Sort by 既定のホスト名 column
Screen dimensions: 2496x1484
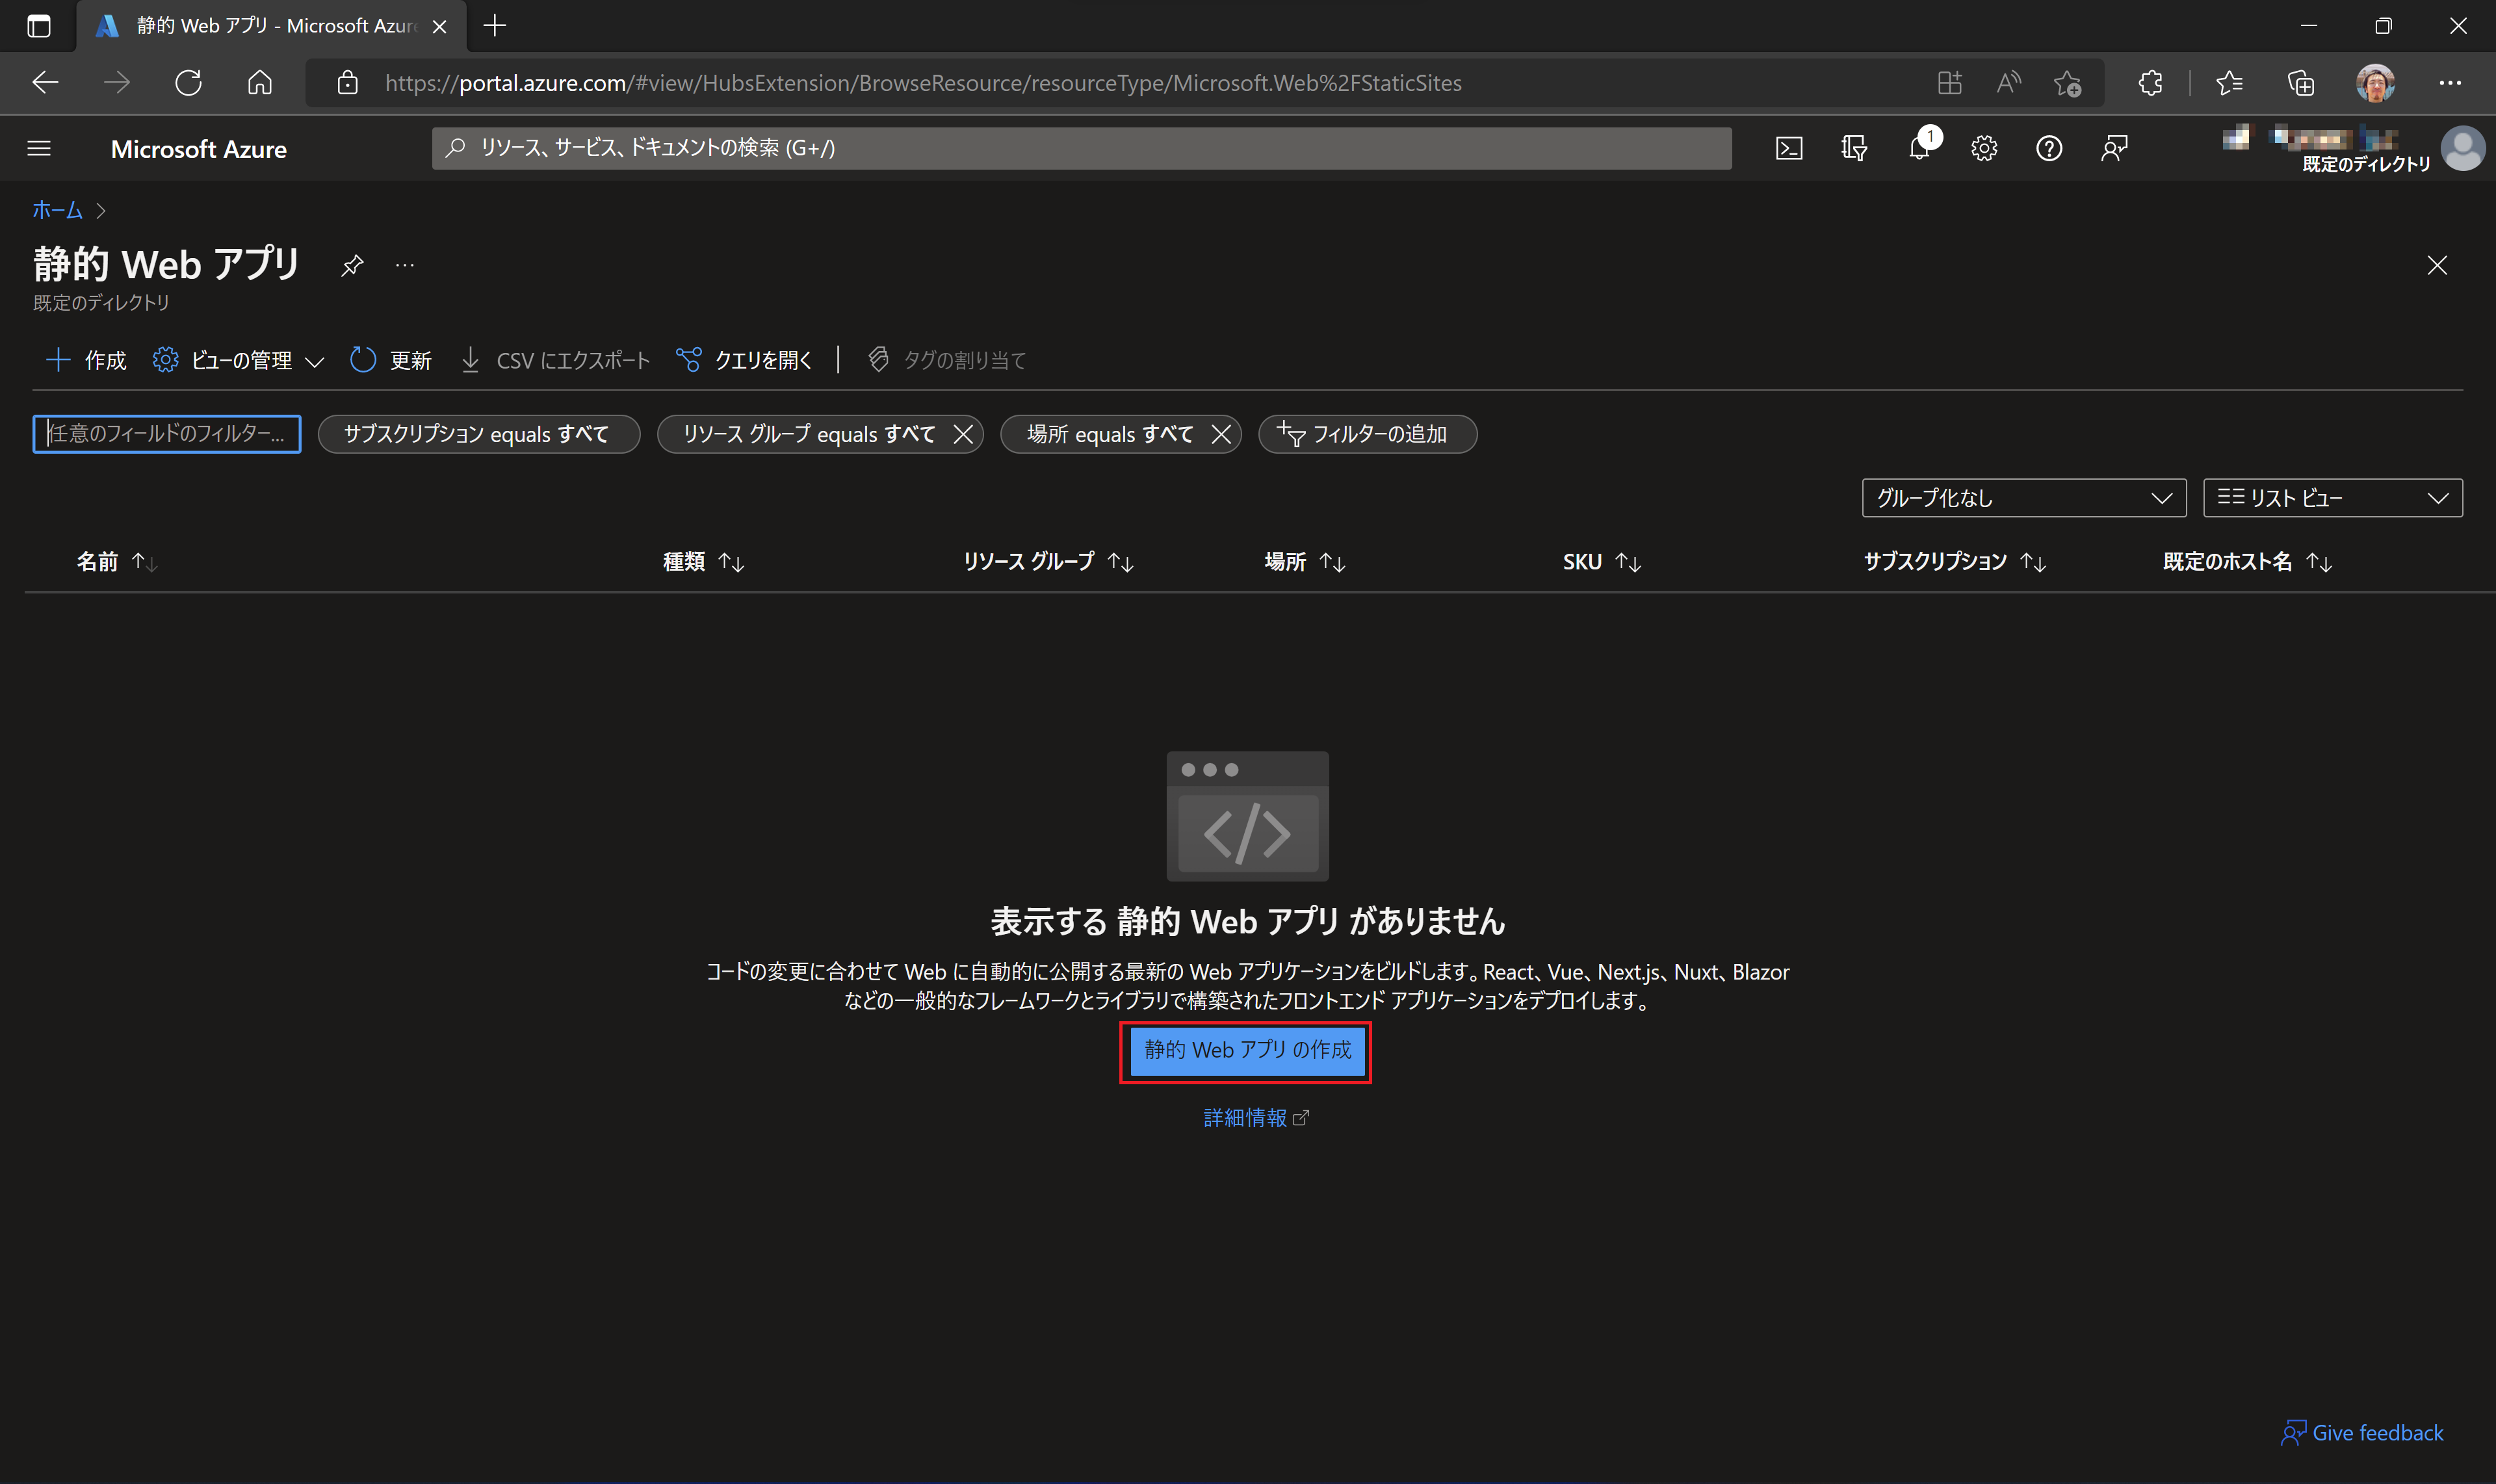pos(2247,562)
